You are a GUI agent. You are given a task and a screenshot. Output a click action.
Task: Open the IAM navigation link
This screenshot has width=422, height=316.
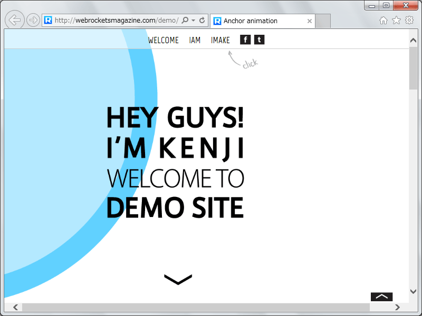pyautogui.click(x=195, y=39)
